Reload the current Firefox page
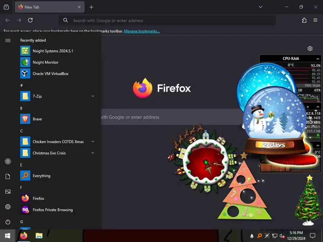This screenshot has height=242, width=323. (x=30, y=20)
